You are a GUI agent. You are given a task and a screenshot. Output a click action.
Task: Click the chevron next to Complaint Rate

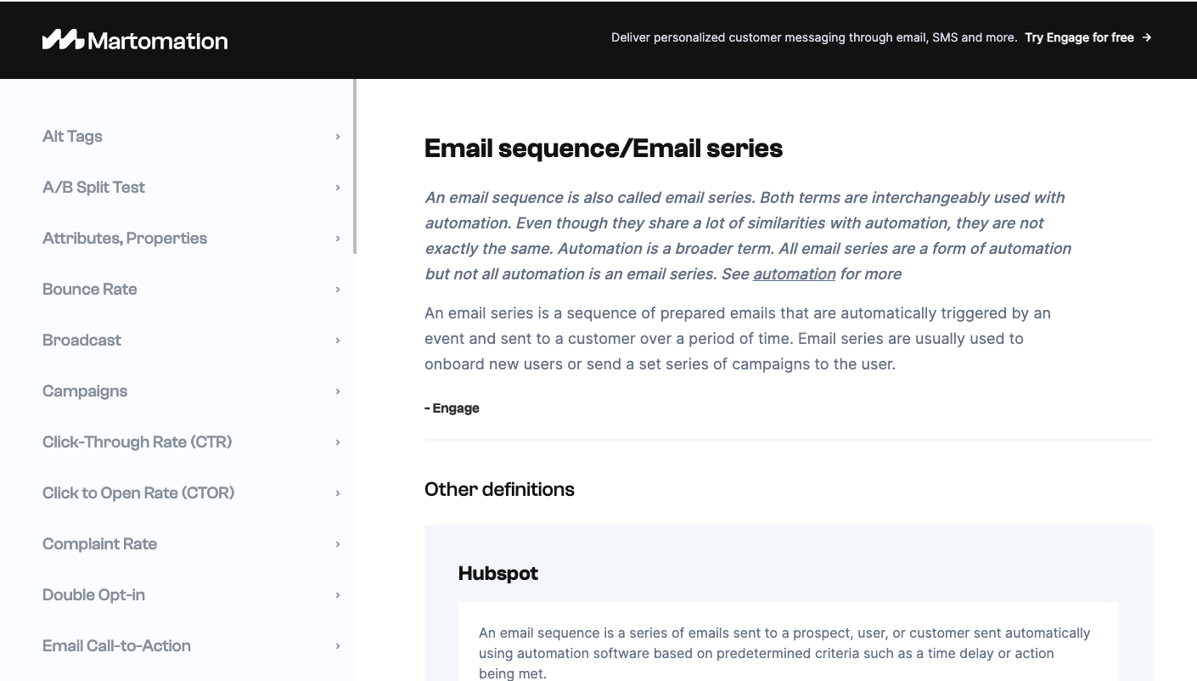click(x=338, y=544)
